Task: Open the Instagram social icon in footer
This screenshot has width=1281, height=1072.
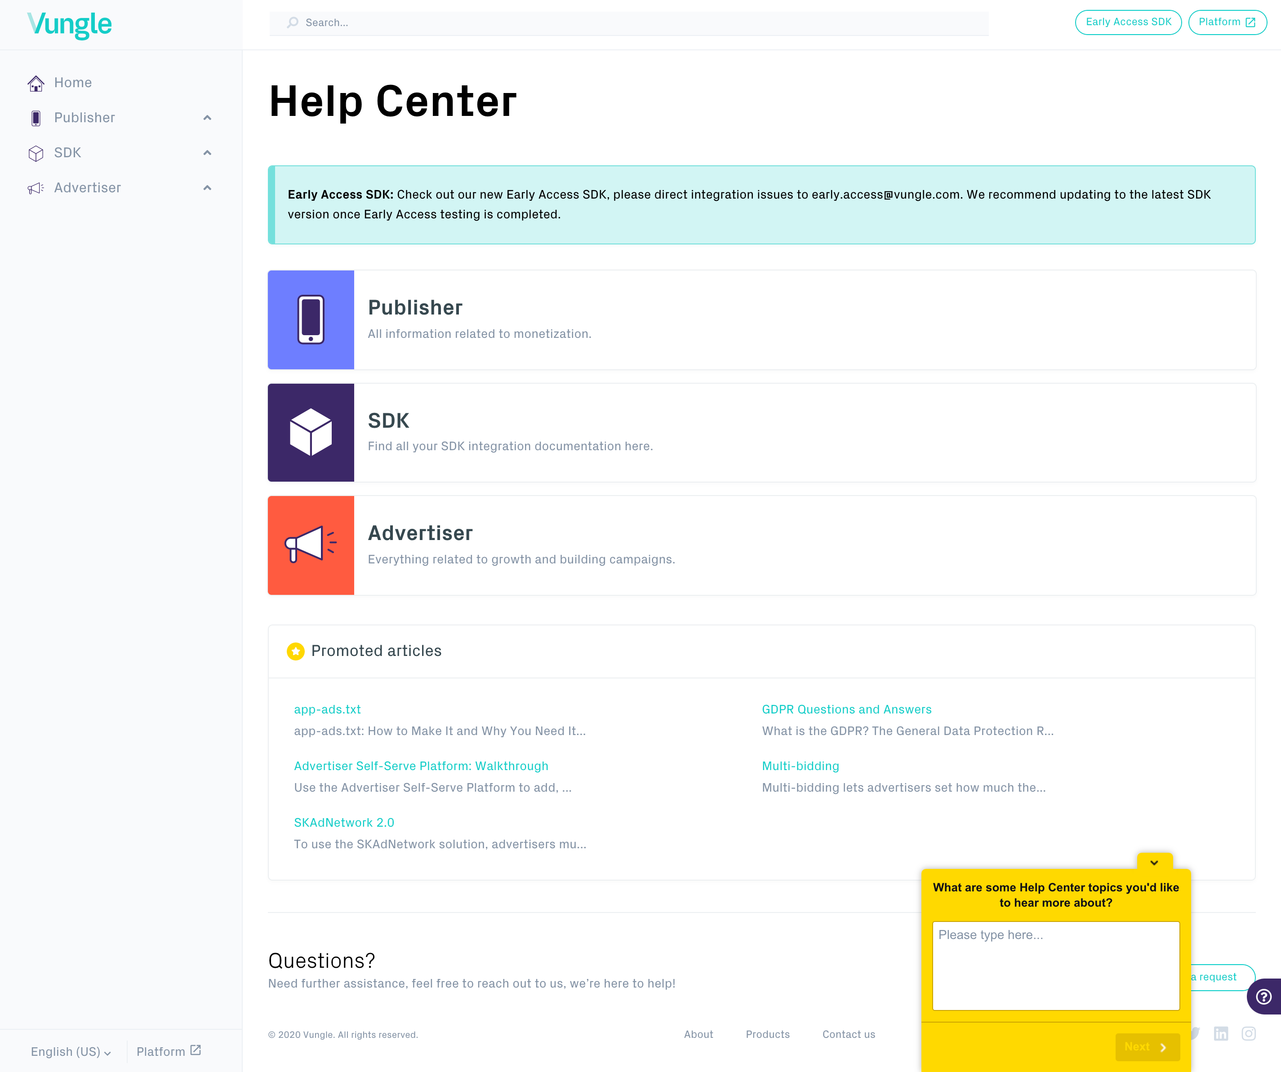Action: [1249, 1033]
